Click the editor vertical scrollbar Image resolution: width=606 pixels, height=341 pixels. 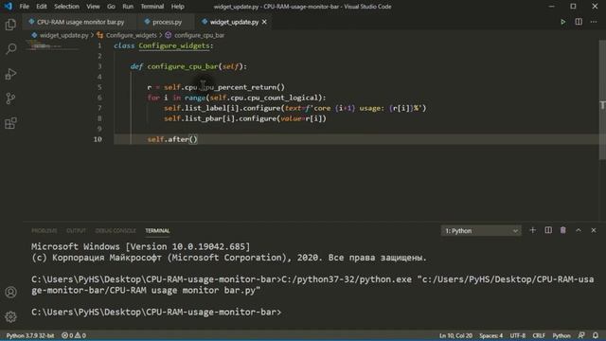602,99
